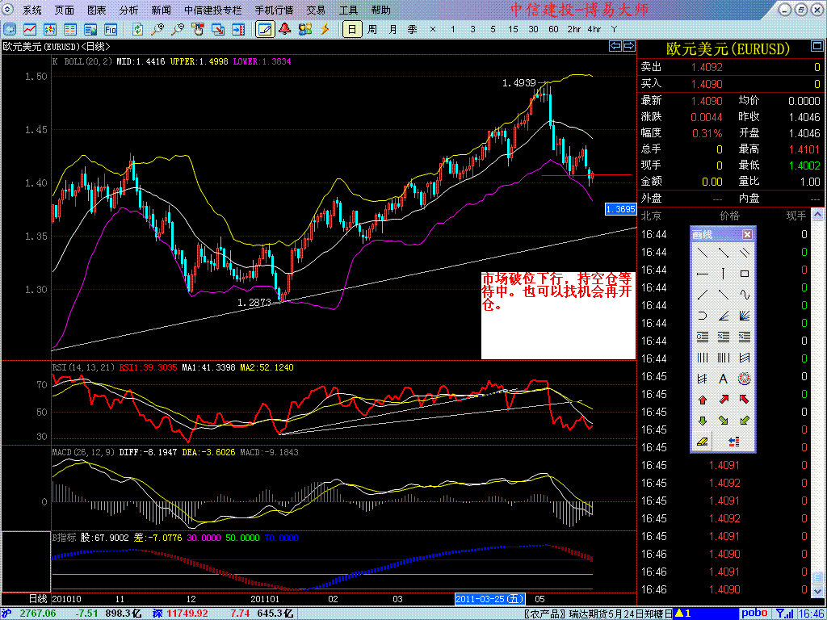Open the 图表 menu
The height and width of the screenshot is (620, 827).
tap(97, 10)
